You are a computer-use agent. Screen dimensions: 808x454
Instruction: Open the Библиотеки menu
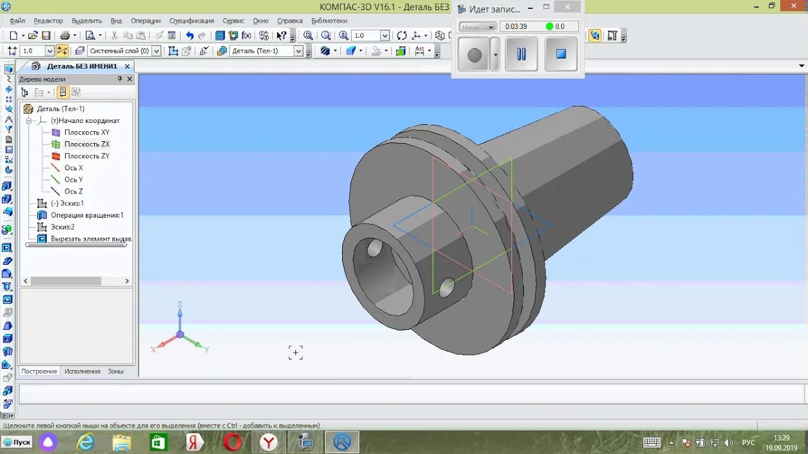click(329, 21)
